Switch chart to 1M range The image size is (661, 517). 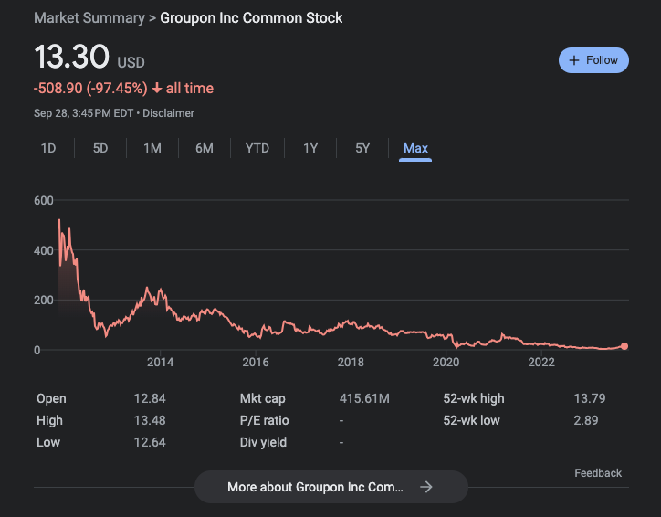click(x=152, y=148)
